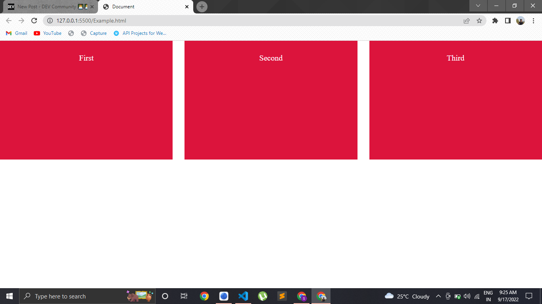
Task: Open the blue circle app in taskbar
Action: click(x=224, y=296)
